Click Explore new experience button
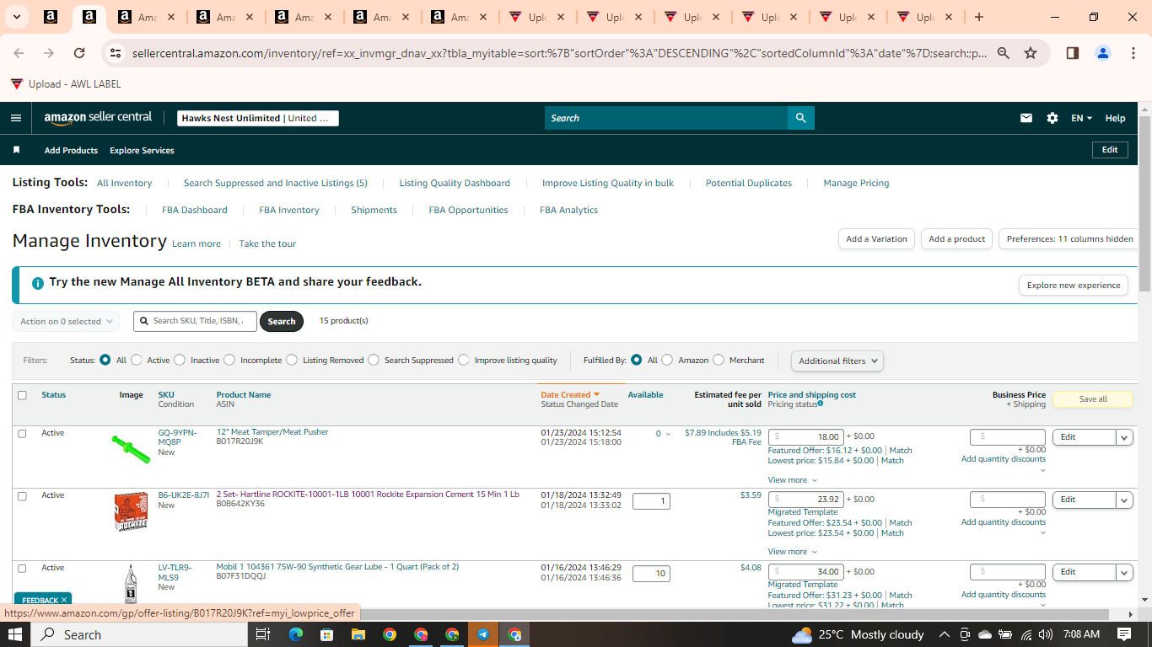 [x=1074, y=285]
